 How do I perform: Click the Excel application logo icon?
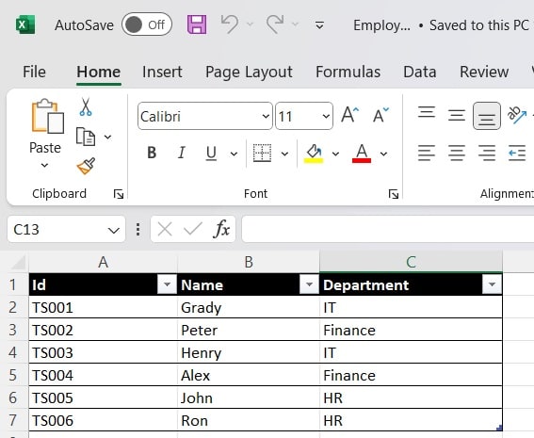[25, 24]
